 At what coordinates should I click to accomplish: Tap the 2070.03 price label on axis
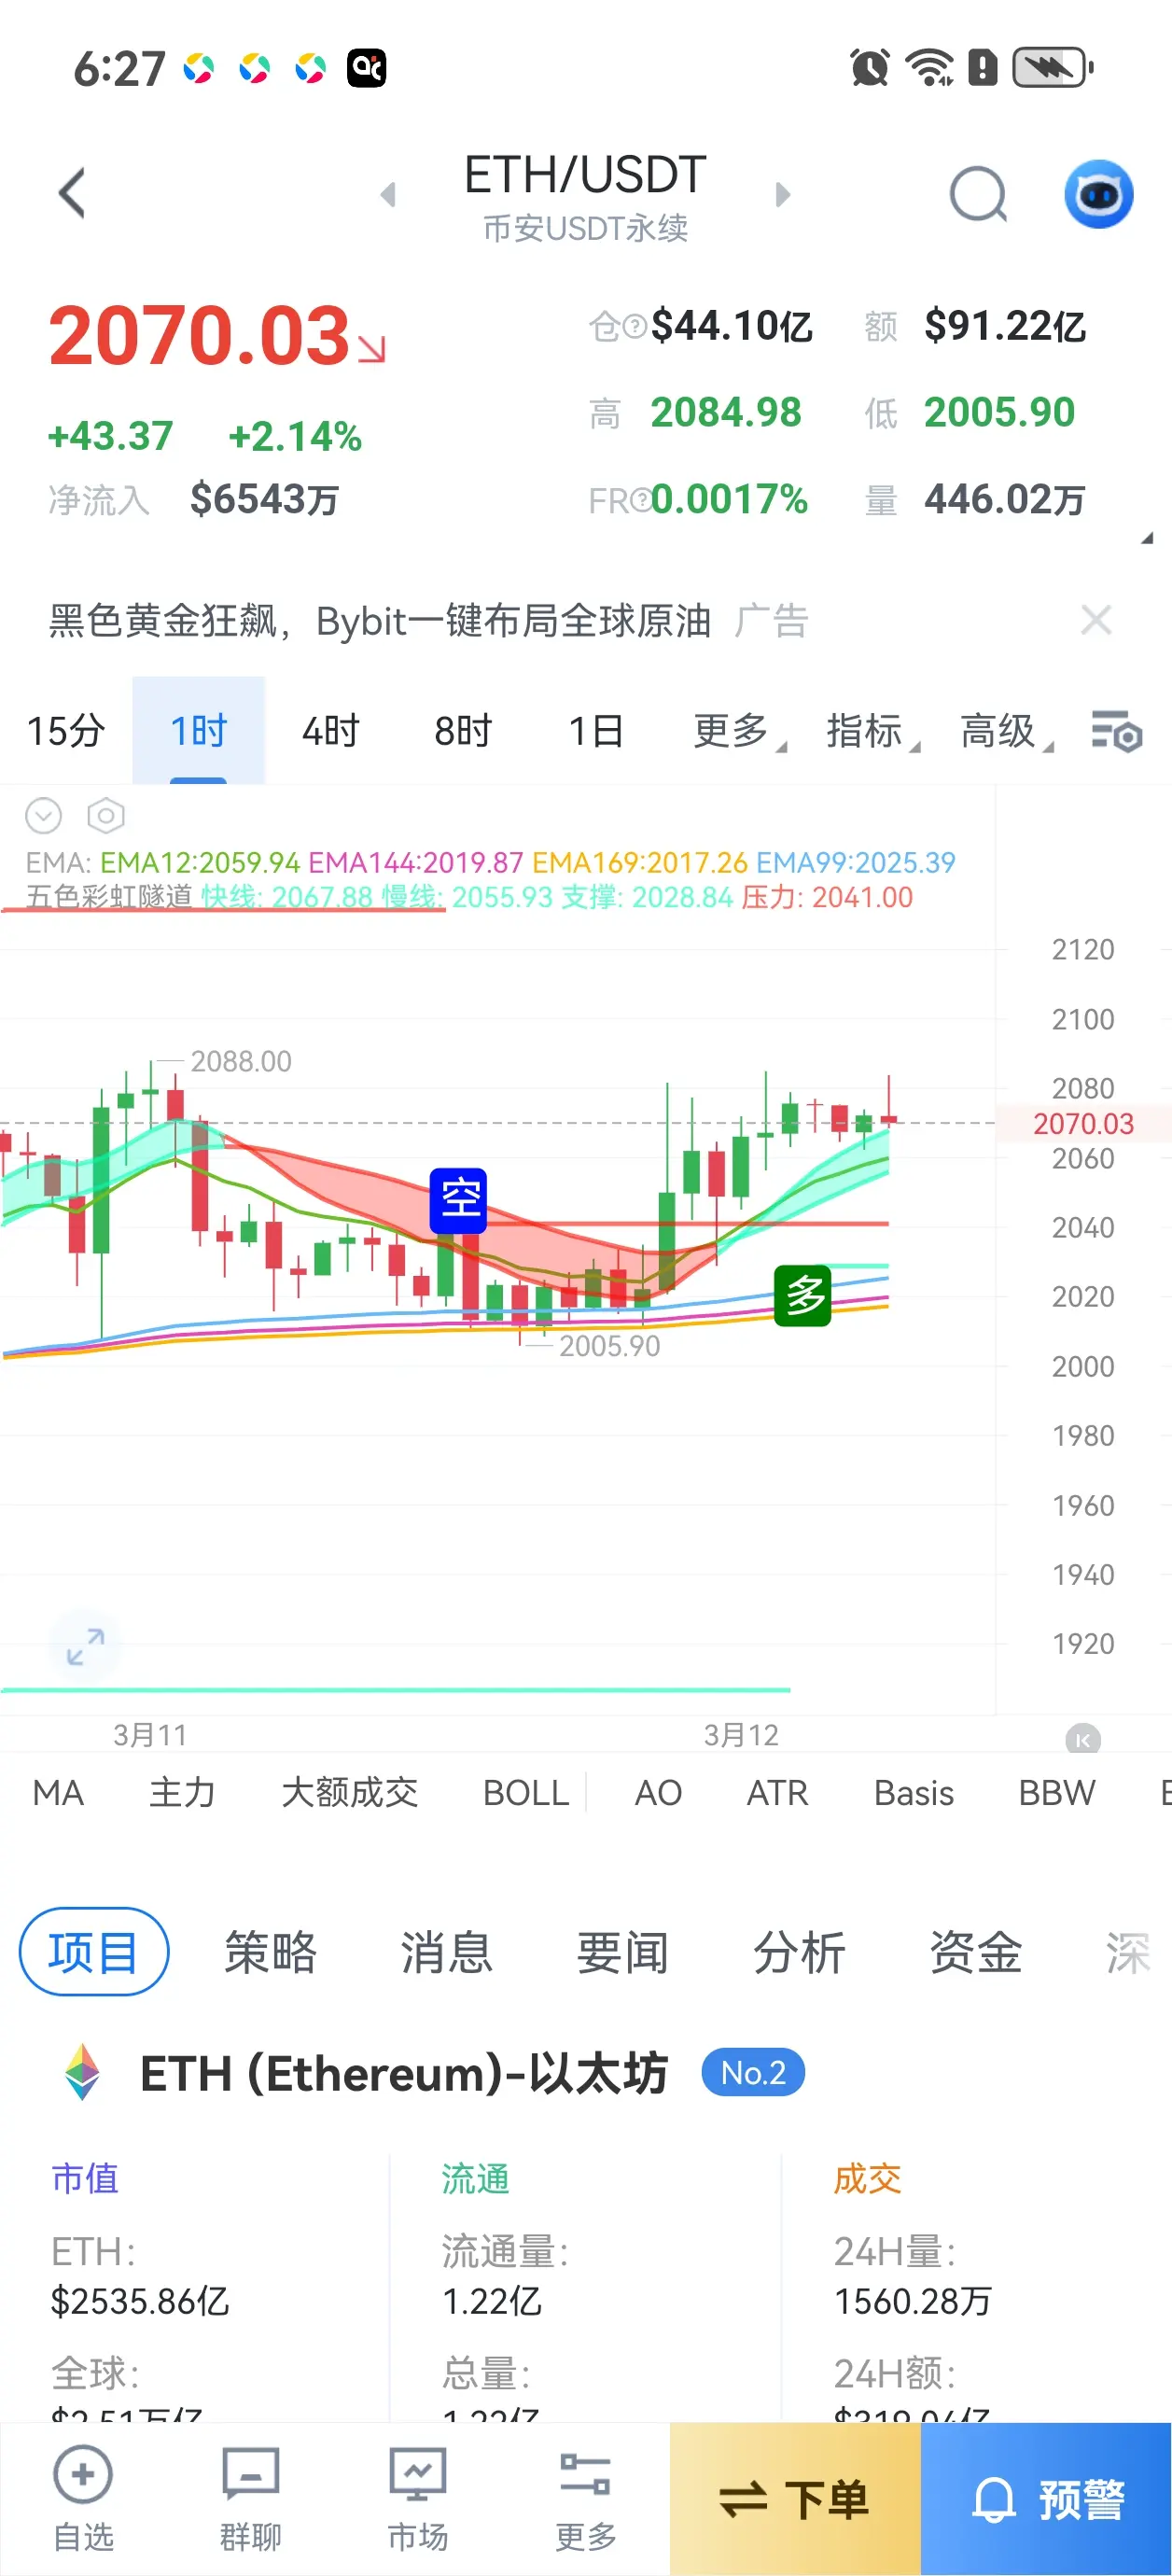1083,1123
